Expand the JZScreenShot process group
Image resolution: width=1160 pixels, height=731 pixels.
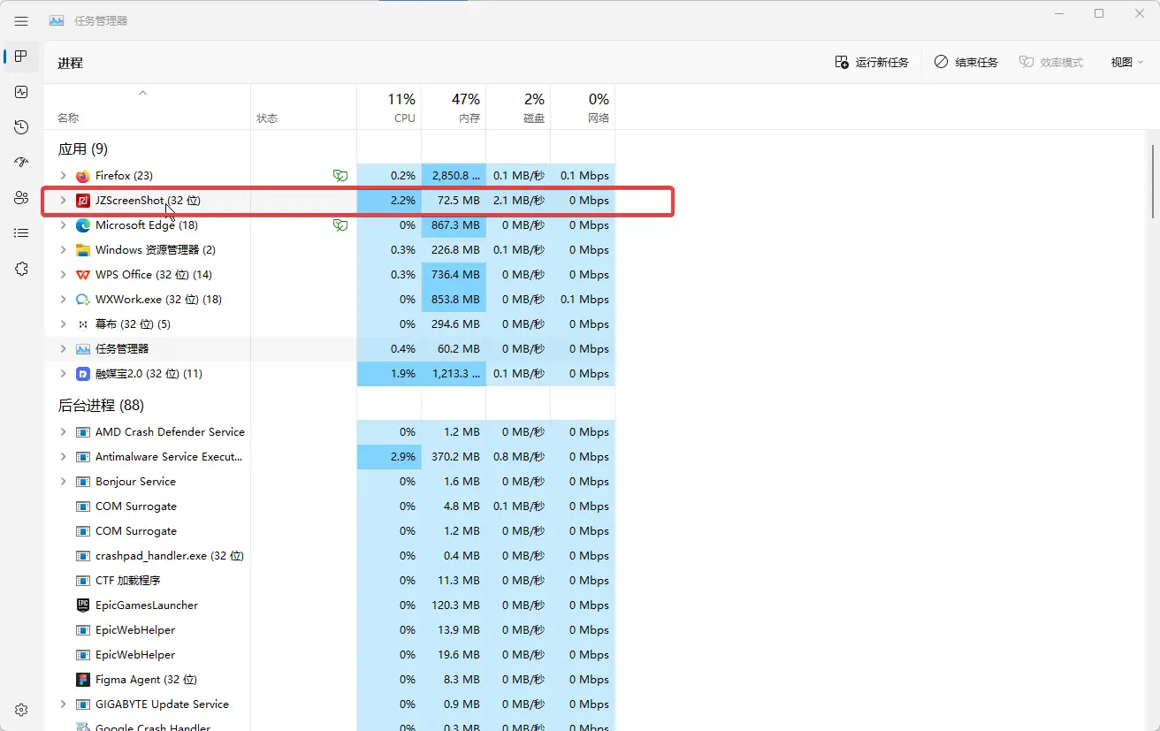click(63, 201)
